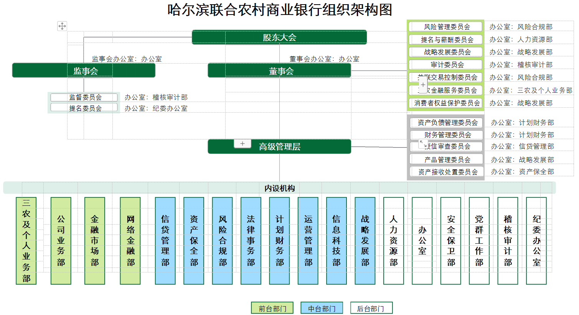Click the 战略发展委员会 box
Image resolution: width=579 pixels, height=315 pixels.
[x=445, y=52]
